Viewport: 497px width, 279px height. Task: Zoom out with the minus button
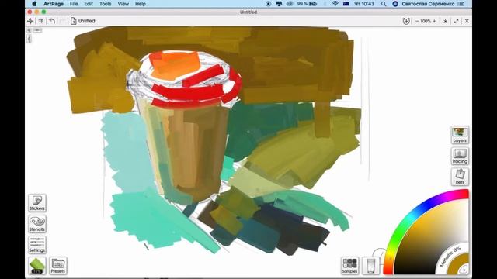click(x=417, y=21)
